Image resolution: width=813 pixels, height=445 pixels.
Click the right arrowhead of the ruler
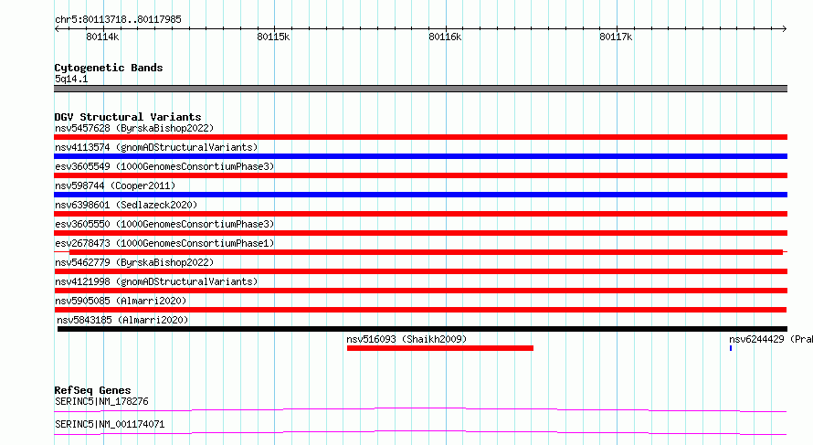[x=785, y=28]
